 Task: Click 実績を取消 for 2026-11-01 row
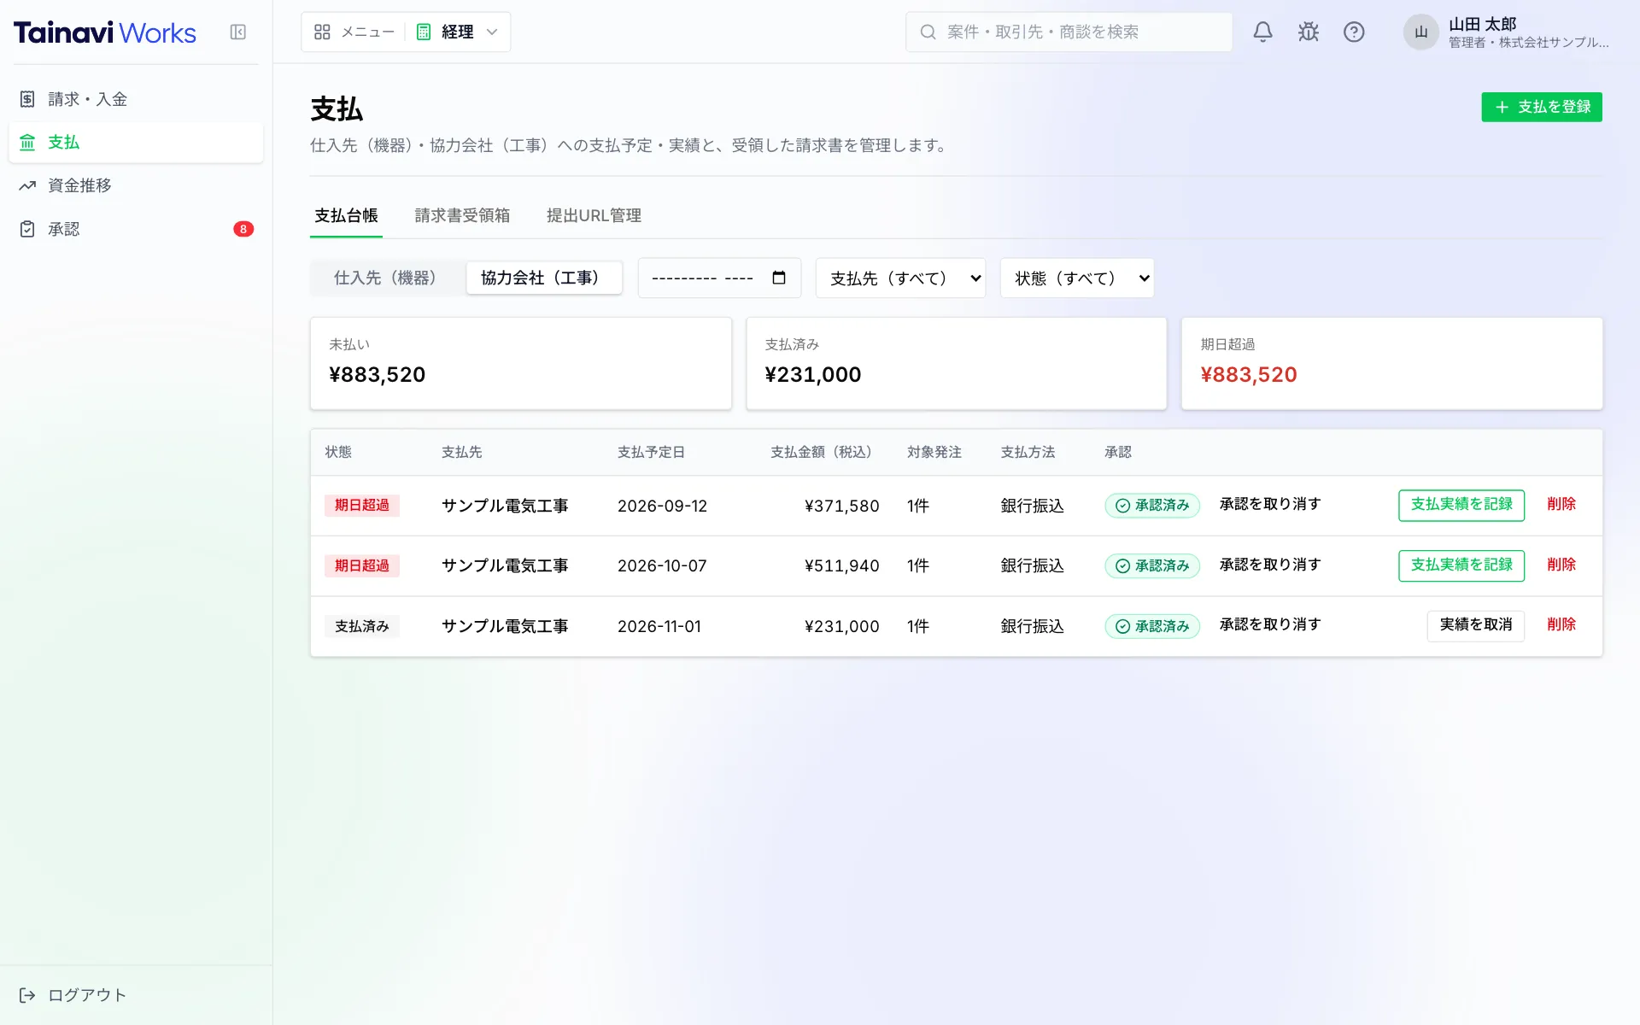[x=1475, y=625]
